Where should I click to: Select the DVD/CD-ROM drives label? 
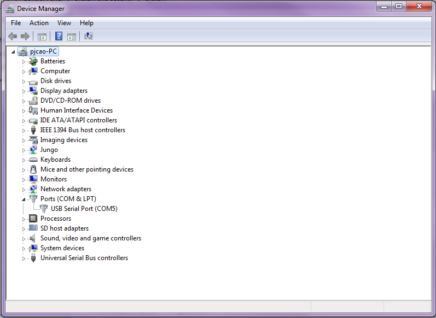pyautogui.click(x=71, y=101)
